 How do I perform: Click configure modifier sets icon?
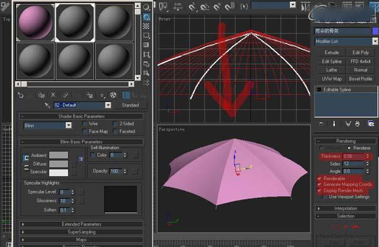[371, 123]
